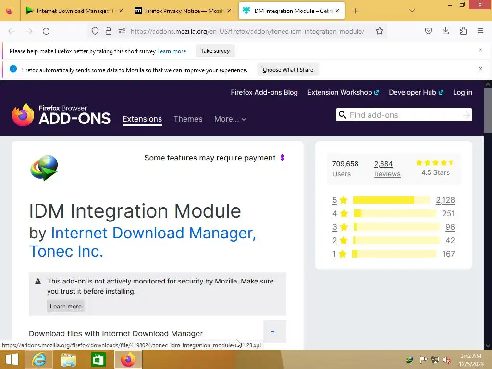
Task: Close the Internet Download Manager tab
Action: pos(121,11)
